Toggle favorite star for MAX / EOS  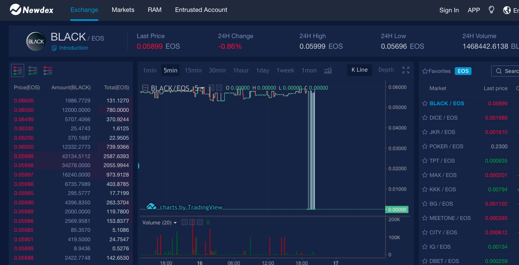coord(425,175)
